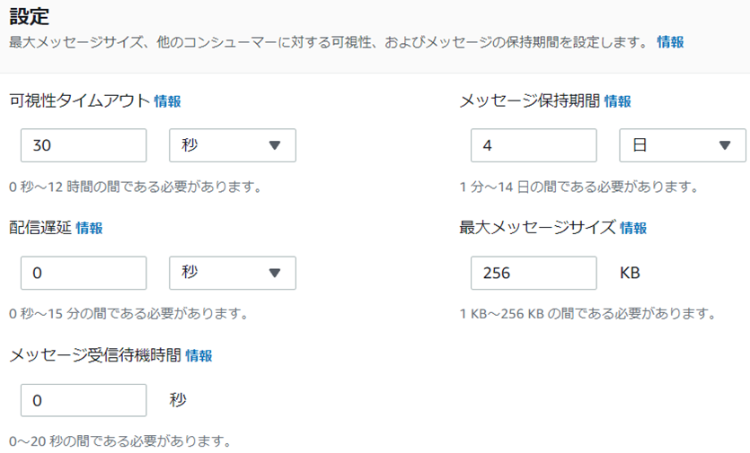Click the 0秒〜20秒 range hint text
750x453 pixels.
coord(119,441)
